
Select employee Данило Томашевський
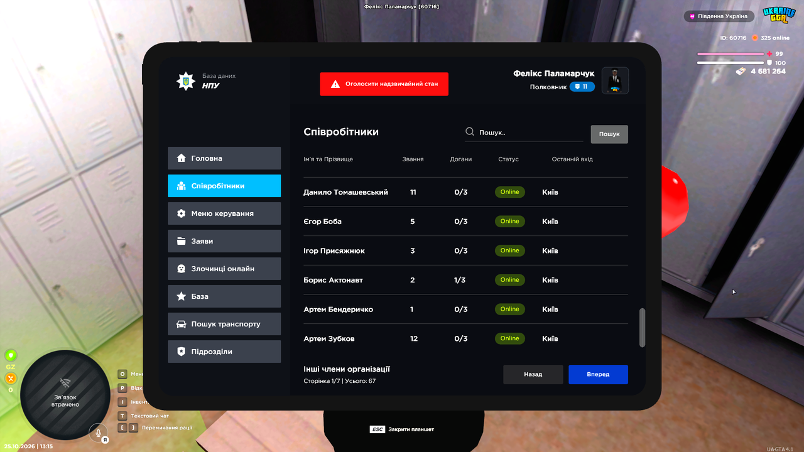(465, 192)
